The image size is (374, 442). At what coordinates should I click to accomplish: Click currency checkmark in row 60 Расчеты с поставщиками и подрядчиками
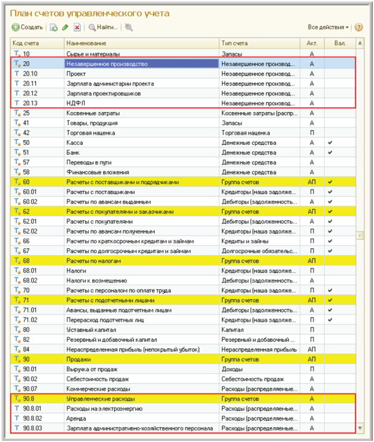[330, 182]
